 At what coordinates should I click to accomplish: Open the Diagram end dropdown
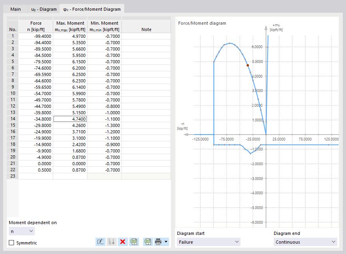(305, 242)
